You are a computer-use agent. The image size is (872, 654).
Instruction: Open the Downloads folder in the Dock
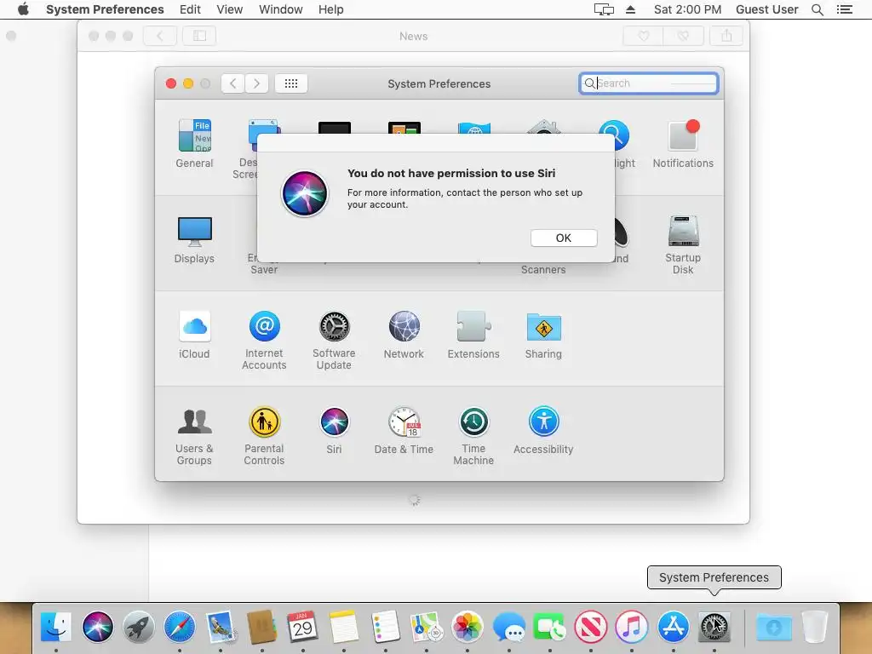point(773,627)
